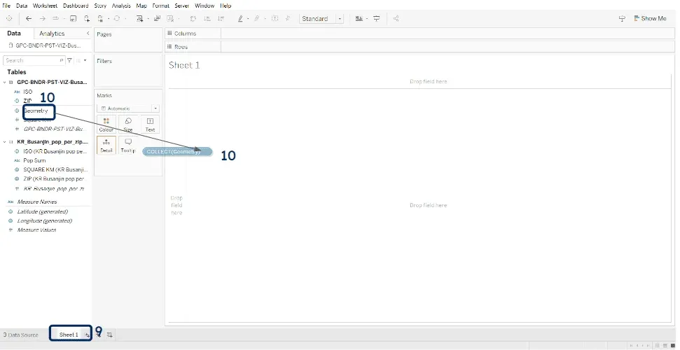Open the Map menu

pyautogui.click(x=141, y=6)
